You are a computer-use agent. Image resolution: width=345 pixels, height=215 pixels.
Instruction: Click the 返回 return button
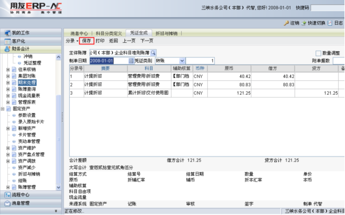coord(114,41)
